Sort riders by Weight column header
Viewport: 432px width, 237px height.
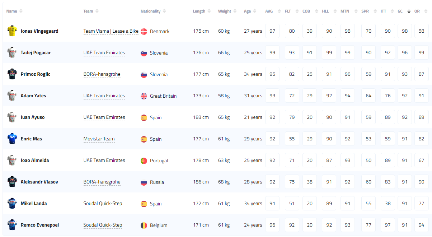click(225, 11)
